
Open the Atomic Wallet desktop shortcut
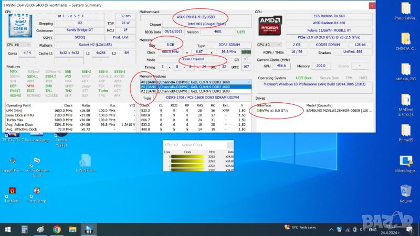(x=61, y=141)
